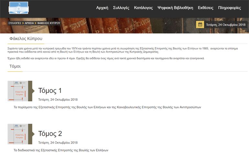Image resolution: width=249 pixels, height=156 pixels.
Task: Click the chevron after ΣΥΛΛΟΓΕΣ in breadcrumb
Action: pyautogui.click(x=23, y=23)
